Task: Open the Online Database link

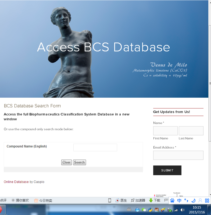Action: [x=16, y=182]
